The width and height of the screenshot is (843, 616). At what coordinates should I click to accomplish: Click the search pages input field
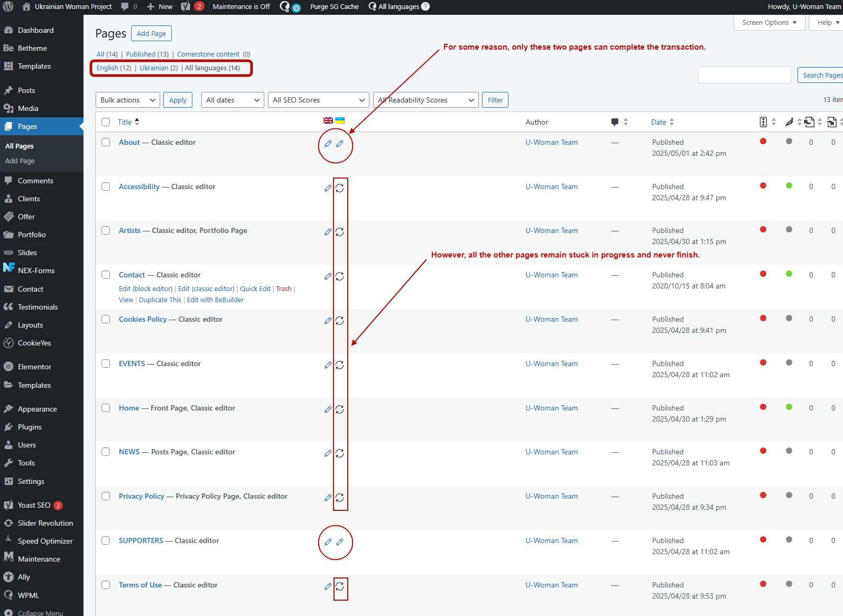click(744, 75)
